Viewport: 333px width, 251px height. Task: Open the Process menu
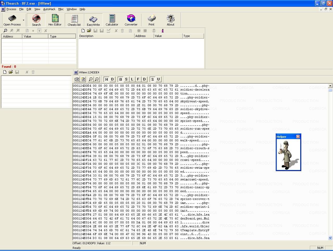click(x=11, y=9)
